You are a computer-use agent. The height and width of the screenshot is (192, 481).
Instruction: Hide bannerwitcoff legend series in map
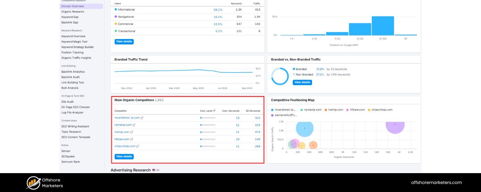click(284, 115)
